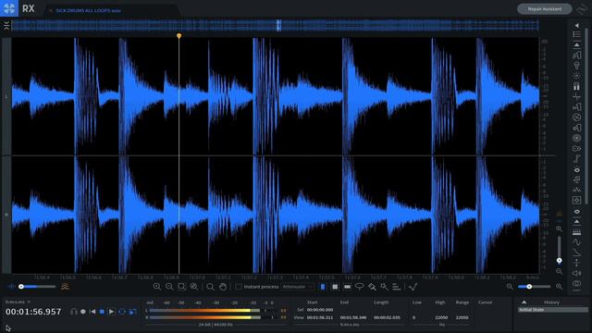Click the spectrogram view icon beside opacity slider

coord(65,287)
